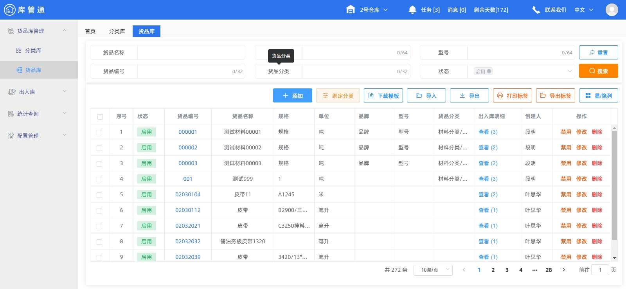
Task: Open item number link 02030104
Action: pyautogui.click(x=188, y=194)
